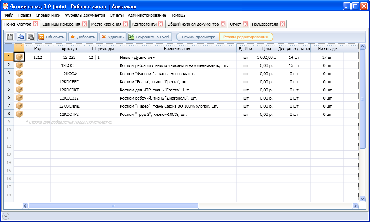Expand the bottom-left round chevron button
Screen dimensions: 370x222
[x=6, y=216]
